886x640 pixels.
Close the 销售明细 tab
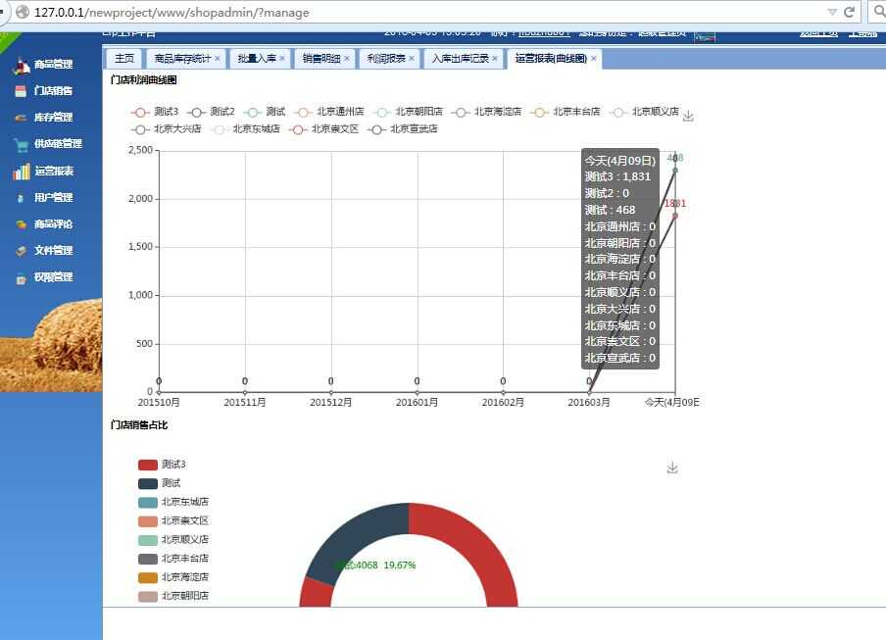(x=346, y=58)
